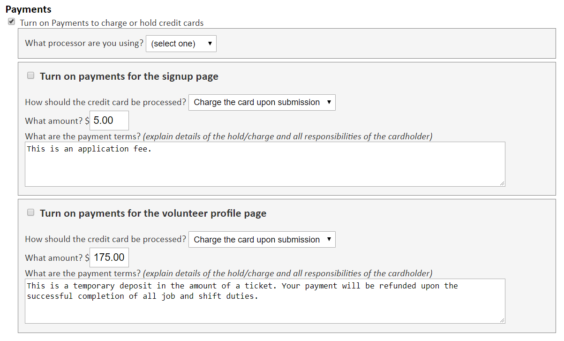
Task: Grab the resize handle of the application fee textarea
Action: pyautogui.click(x=502, y=183)
